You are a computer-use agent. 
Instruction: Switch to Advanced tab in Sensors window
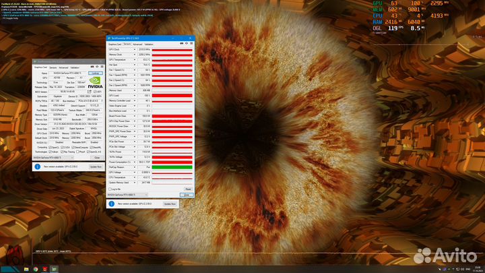point(137,44)
